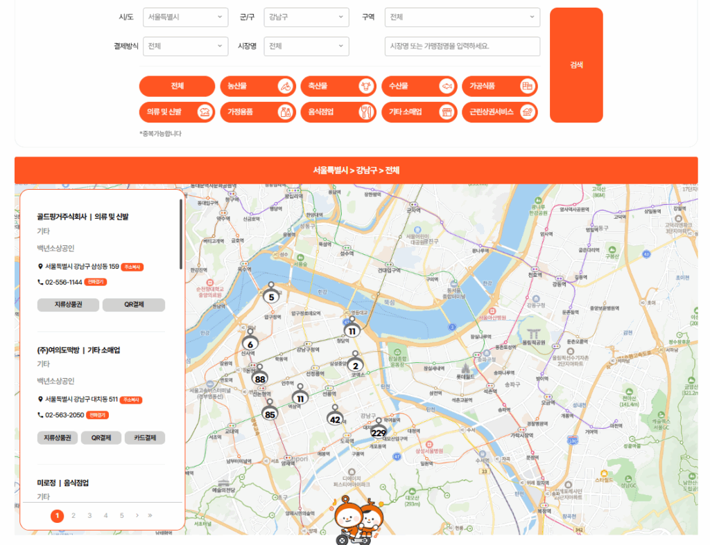The width and height of the screenshot is (710, 545).
Task: Jump to last page of store list
Action: click(x=150, y=515)
